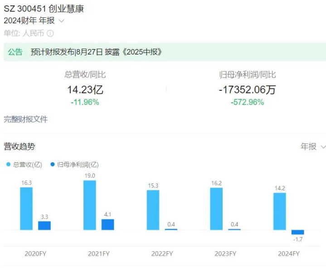Click the info icon beside 单位: 人民币
This screenshot has height=268, width=326.
[50, 33]
